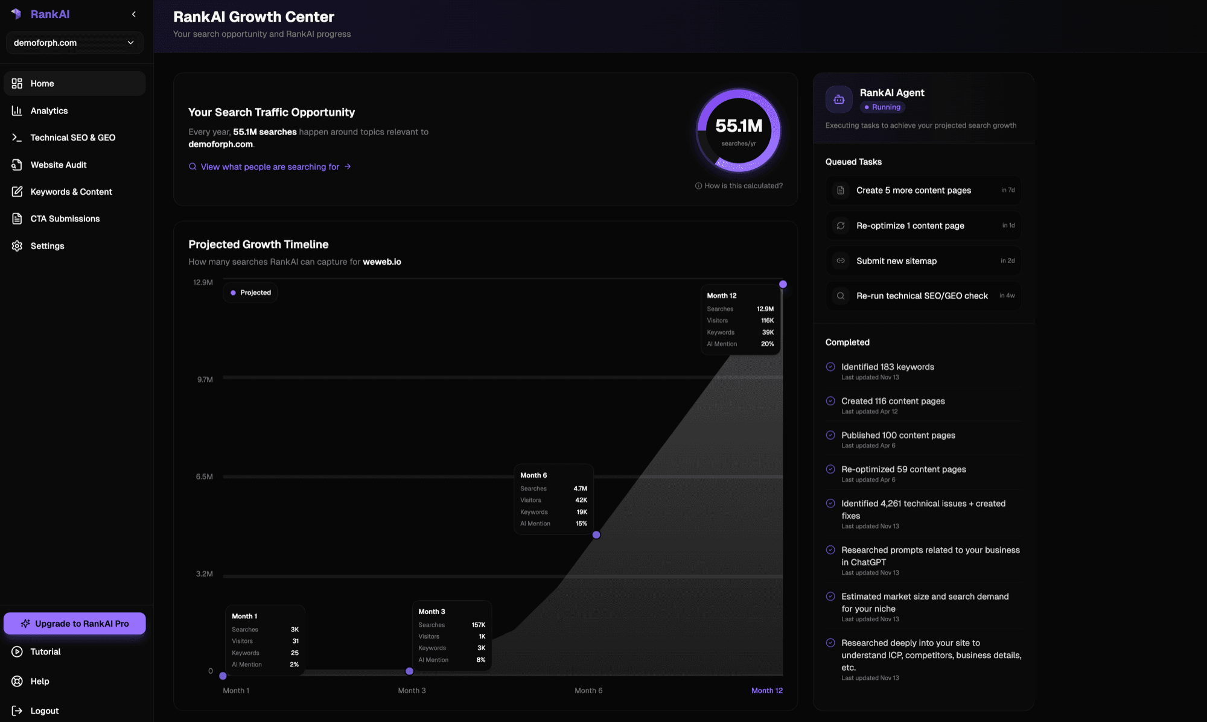1207x722 pixels.
Task: Open Submit new sitemap task
Action: coord(923,261)
